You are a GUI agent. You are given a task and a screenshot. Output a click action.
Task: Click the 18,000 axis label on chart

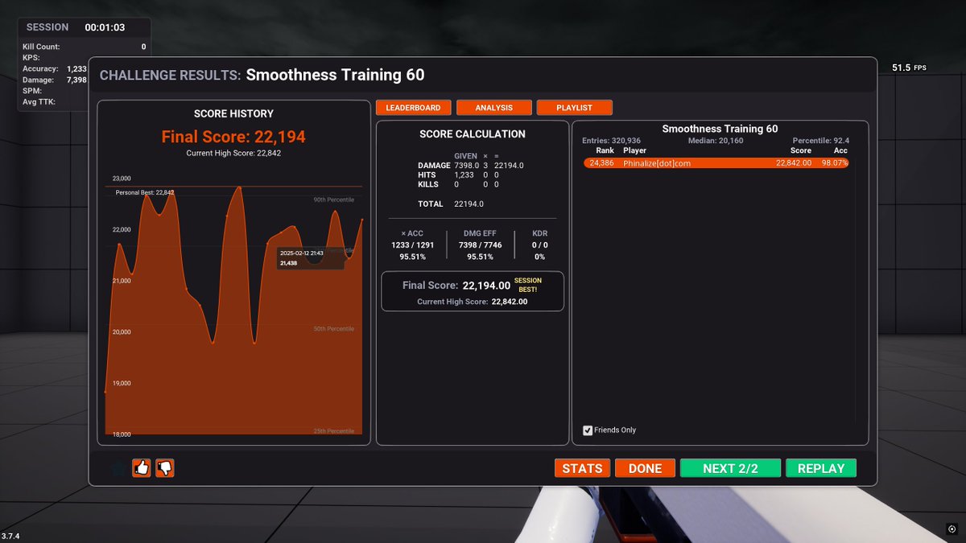point(121,434)
